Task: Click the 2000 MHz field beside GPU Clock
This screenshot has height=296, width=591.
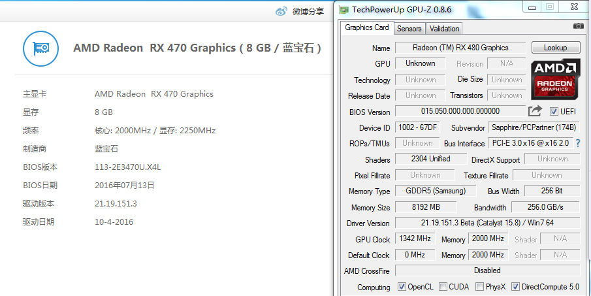Action: click(488, 238)
